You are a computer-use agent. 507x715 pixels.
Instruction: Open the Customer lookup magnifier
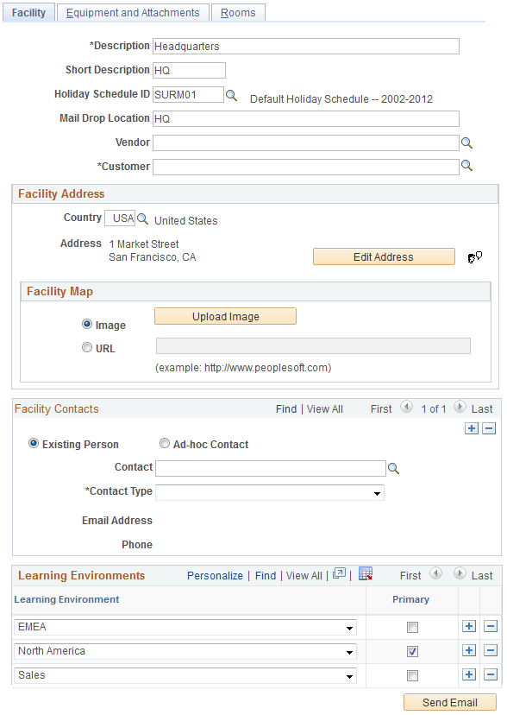point(466,167)
